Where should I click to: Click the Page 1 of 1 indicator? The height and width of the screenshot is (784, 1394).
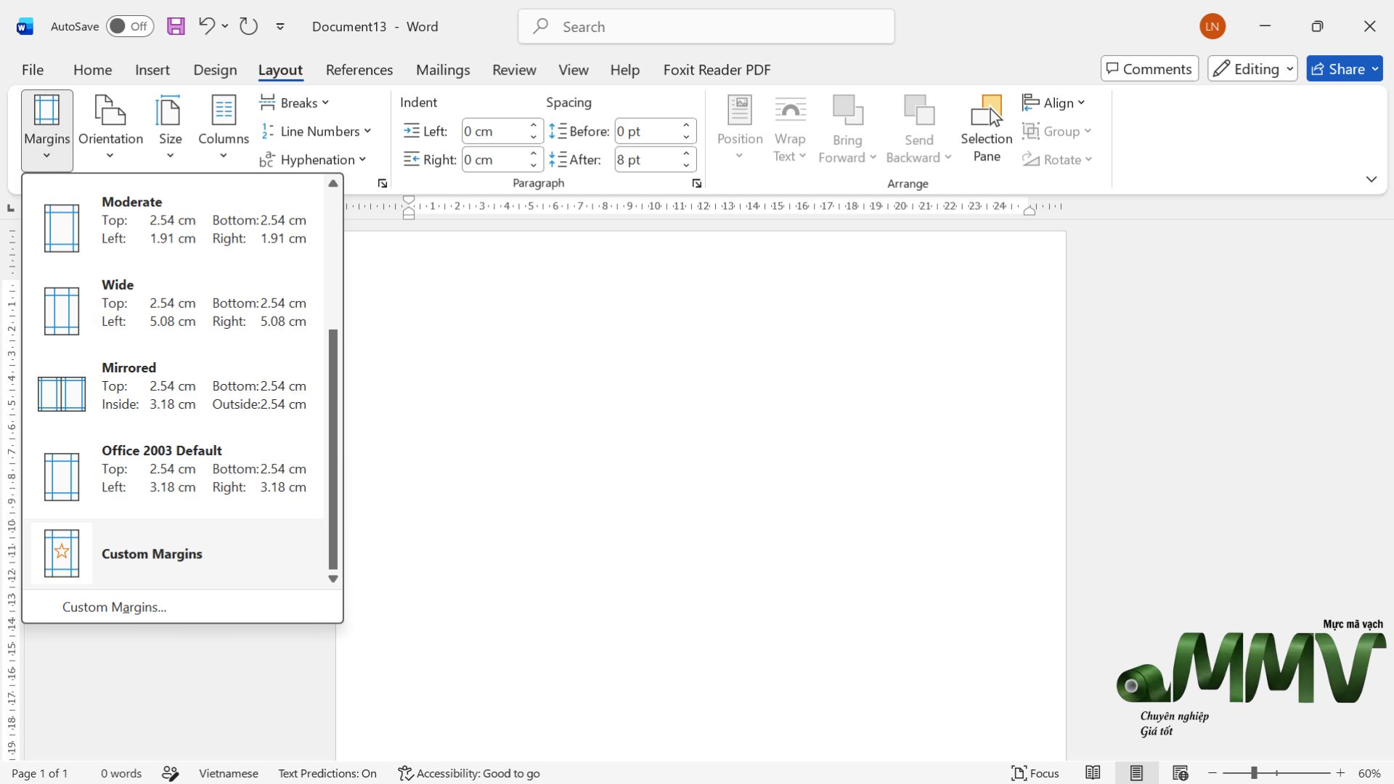40,774
